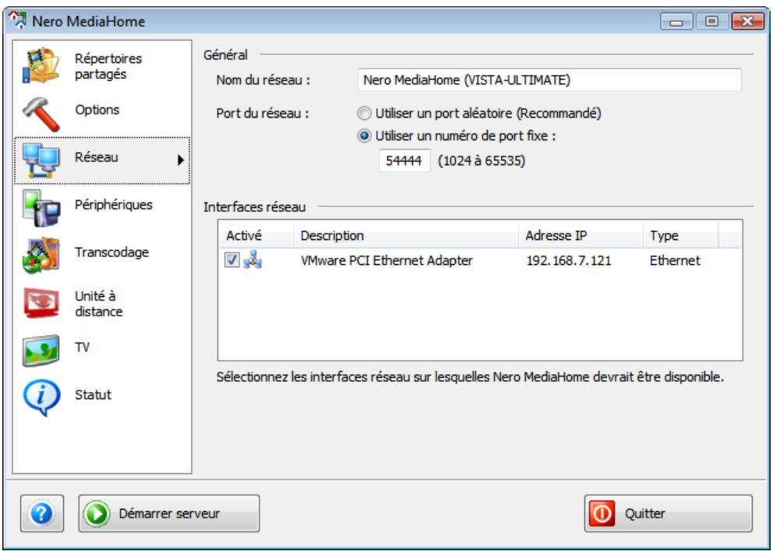
Task: Click the green play icon on Démarrer serveur
Action: pos(96,514)
